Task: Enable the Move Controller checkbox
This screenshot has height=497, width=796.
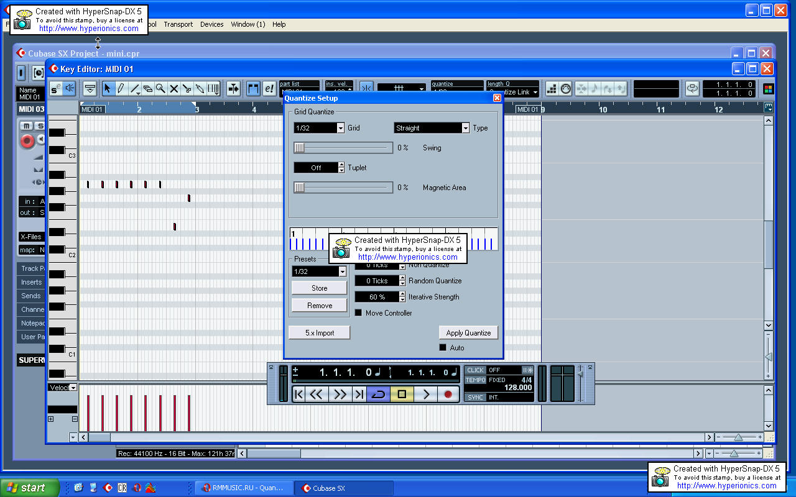Action: point(358,313)
